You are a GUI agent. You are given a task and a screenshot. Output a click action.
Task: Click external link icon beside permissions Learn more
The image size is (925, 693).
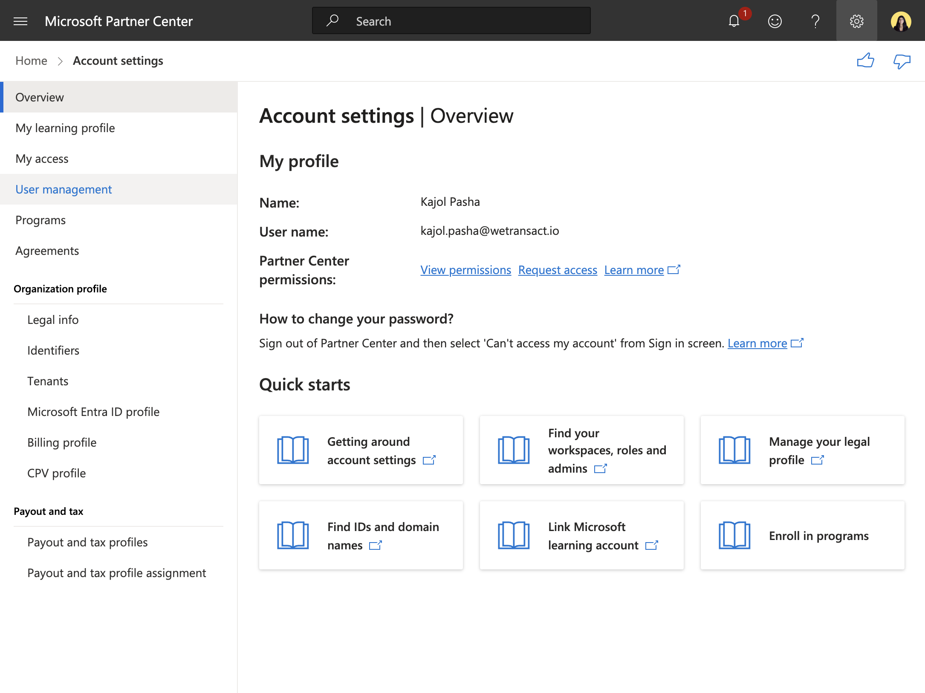[674, 270]
